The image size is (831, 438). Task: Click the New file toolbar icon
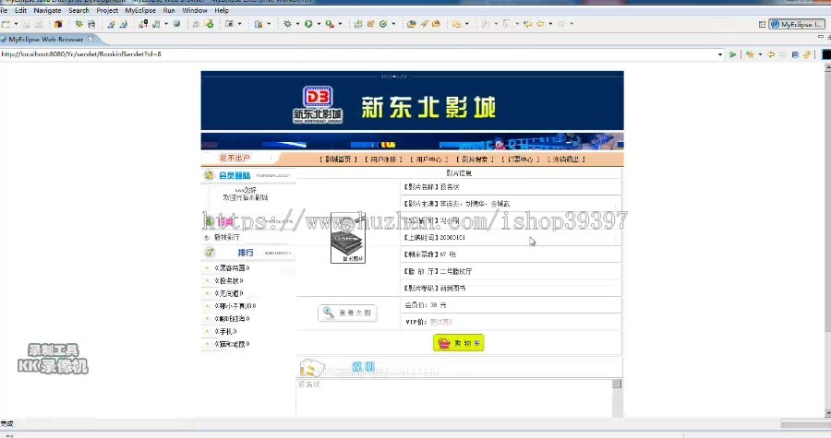tap(6, 24)
